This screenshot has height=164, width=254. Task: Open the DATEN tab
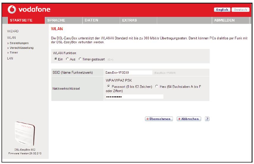click(101, 20)
